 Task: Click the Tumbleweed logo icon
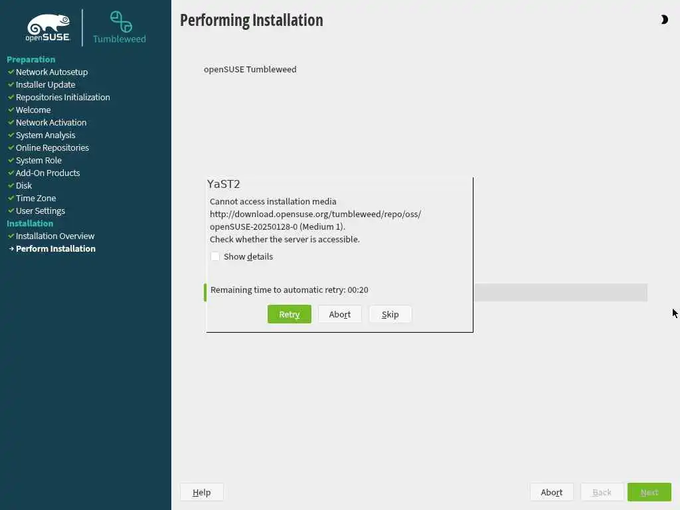pos(121,22)
